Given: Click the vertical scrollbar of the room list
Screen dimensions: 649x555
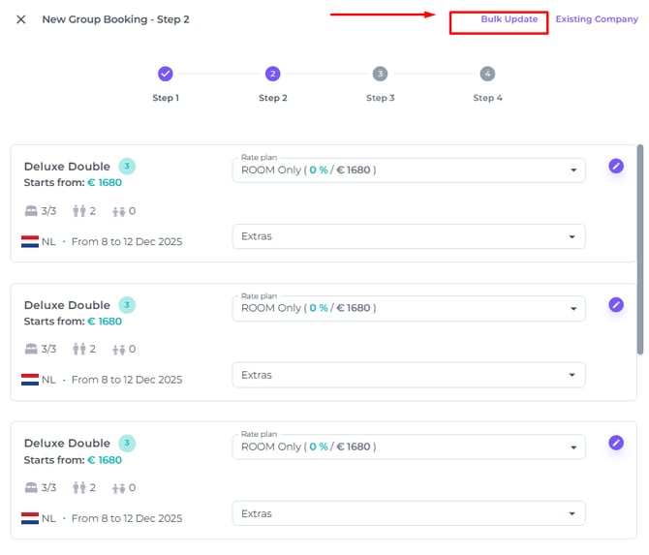Looking at the screenshot, I should coord(640,242).
